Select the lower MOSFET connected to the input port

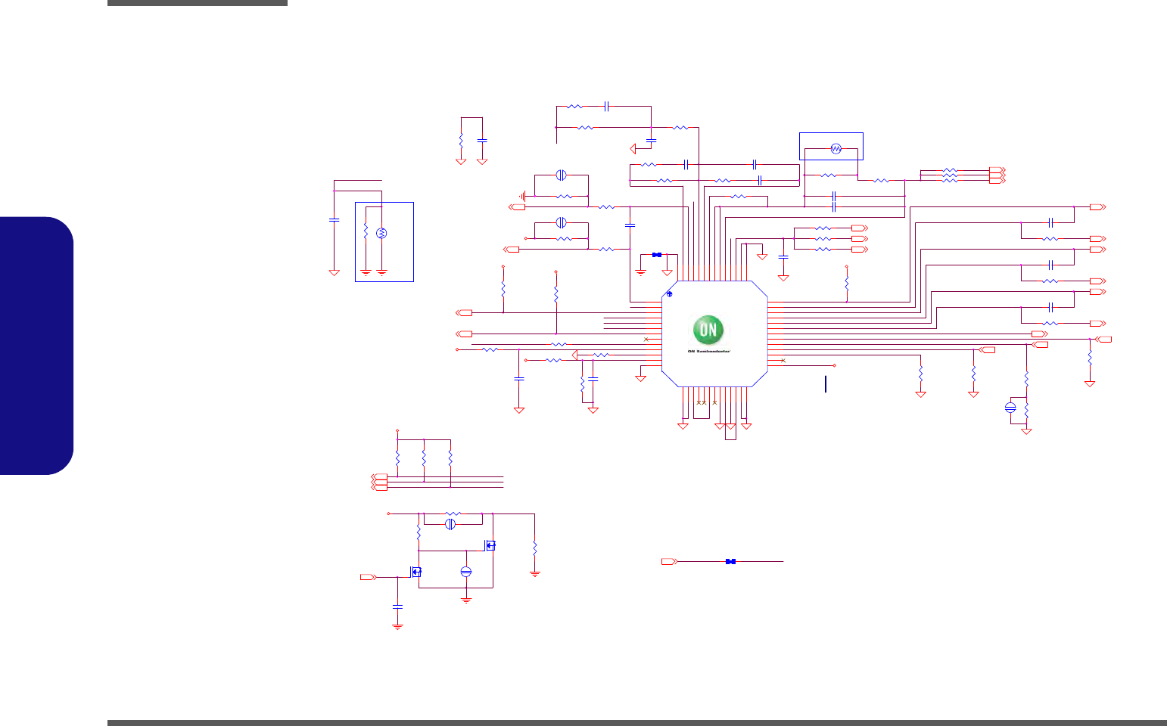415,572
